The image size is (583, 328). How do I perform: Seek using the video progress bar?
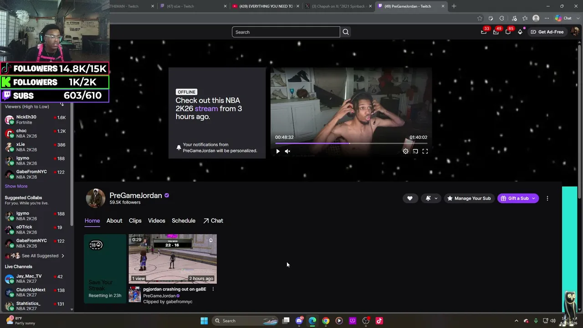(351, 143)
